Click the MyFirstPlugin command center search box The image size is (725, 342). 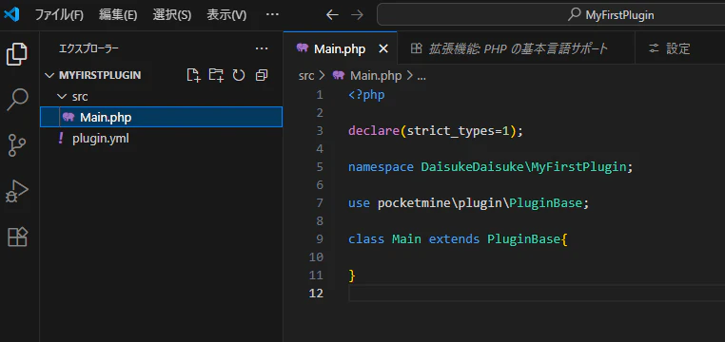tap(551, 15)
